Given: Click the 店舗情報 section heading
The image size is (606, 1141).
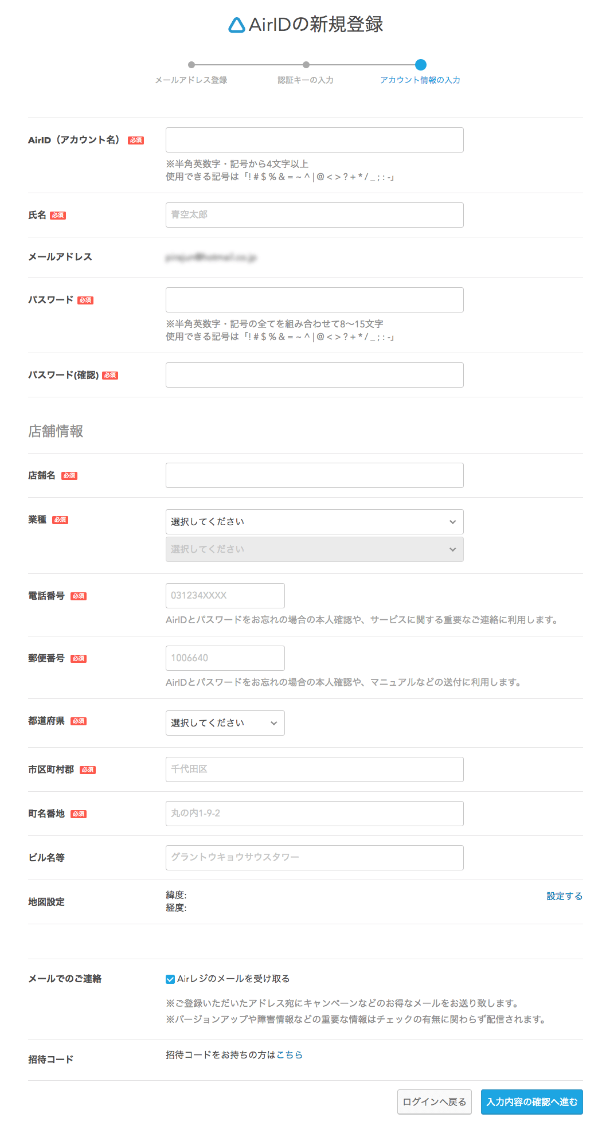Looking at the screenshot, I should click(x=56, y=431).
